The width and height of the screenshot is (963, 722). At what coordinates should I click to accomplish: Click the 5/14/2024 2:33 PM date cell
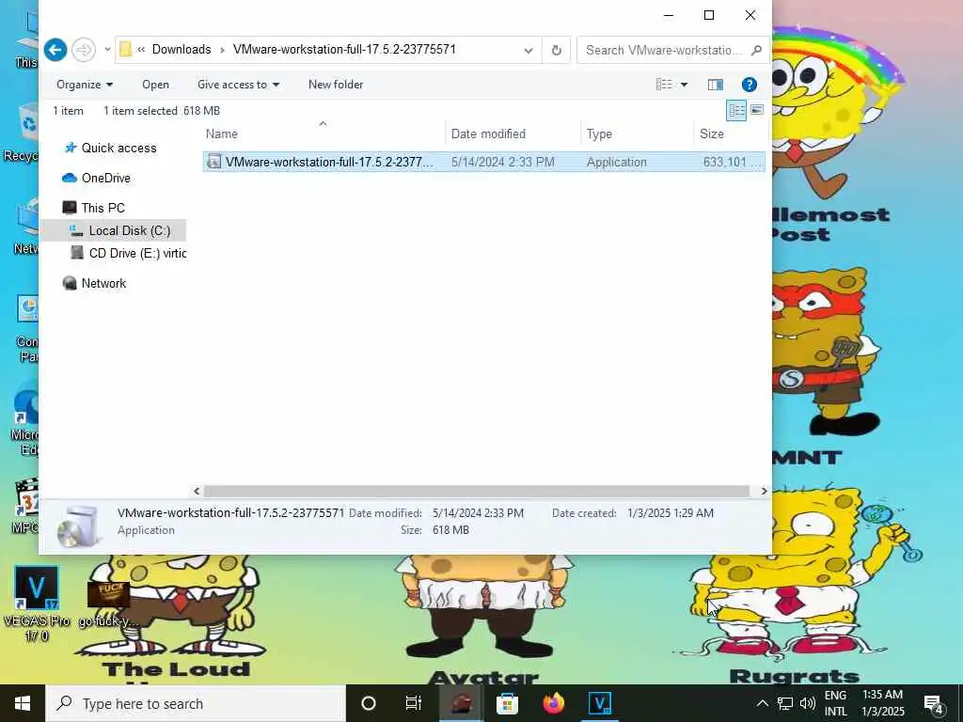point(502,162)
